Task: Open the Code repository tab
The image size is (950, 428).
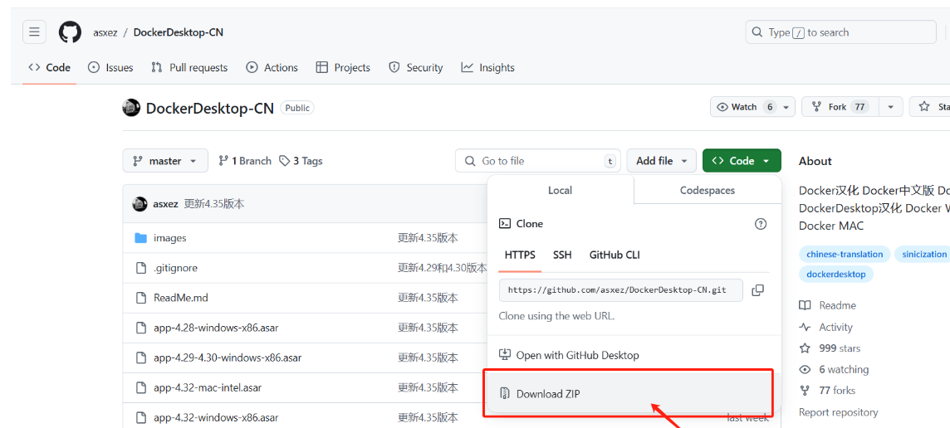Action: (49, 68)
